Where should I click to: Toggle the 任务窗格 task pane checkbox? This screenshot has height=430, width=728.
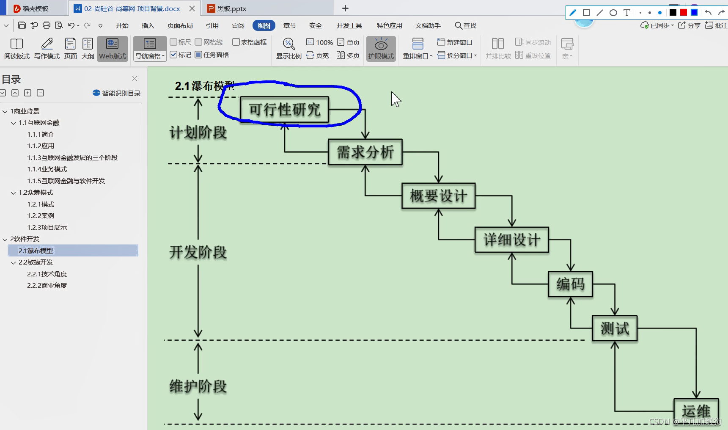[198, 55]
